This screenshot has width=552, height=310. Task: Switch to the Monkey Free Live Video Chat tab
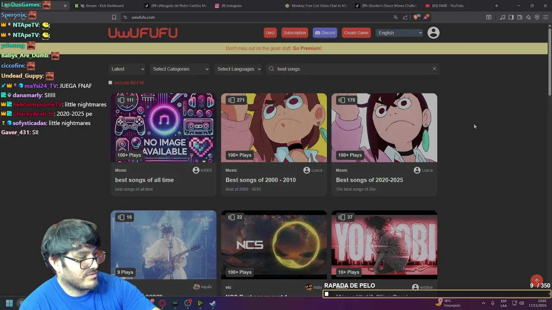(x=316, y=6)
